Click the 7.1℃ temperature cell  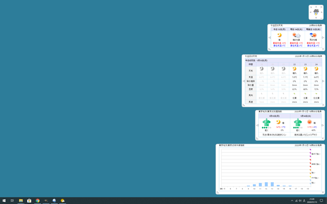tap(305, 77)
